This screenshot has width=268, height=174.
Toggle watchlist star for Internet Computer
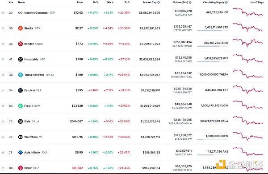click(x=3, y=13)
